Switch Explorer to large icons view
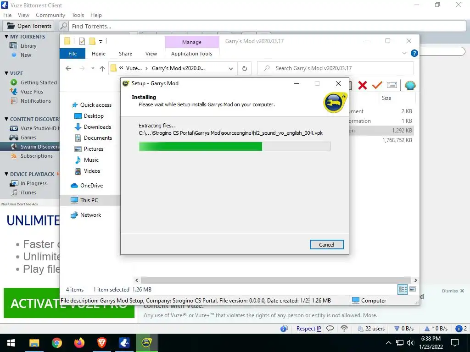470x352 pixels. pos(413,289)
